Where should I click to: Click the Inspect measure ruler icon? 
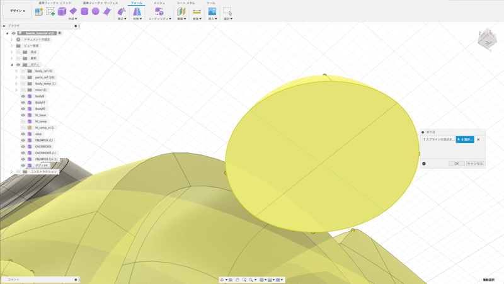coord(197,11)
